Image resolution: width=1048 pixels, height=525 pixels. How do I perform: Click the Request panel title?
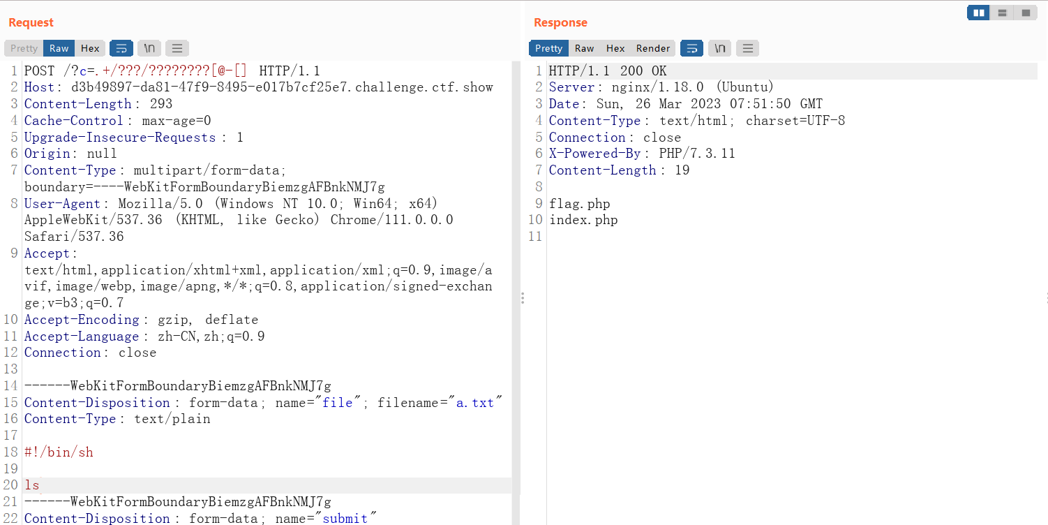click(31, 22)
